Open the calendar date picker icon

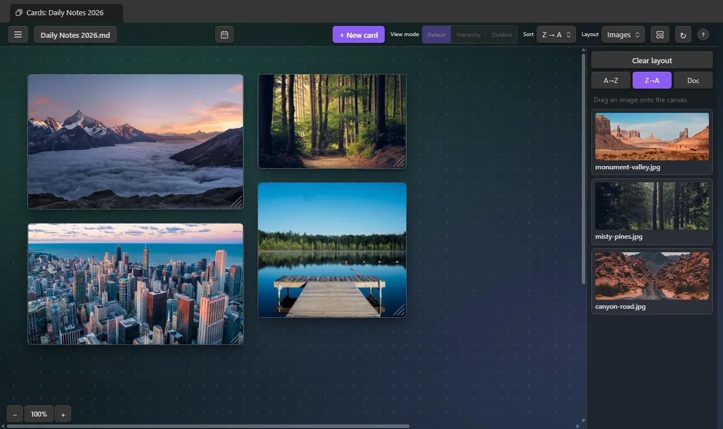tap(224, 35)
